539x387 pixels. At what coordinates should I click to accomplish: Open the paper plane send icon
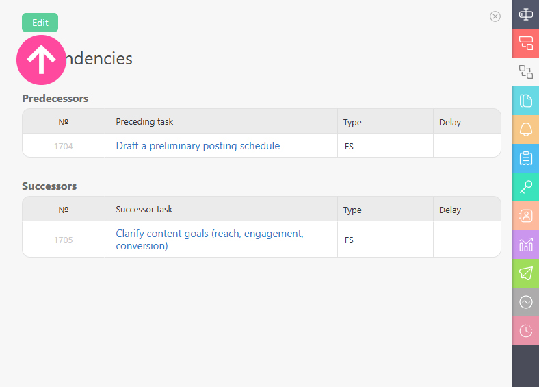pos(525,273)
